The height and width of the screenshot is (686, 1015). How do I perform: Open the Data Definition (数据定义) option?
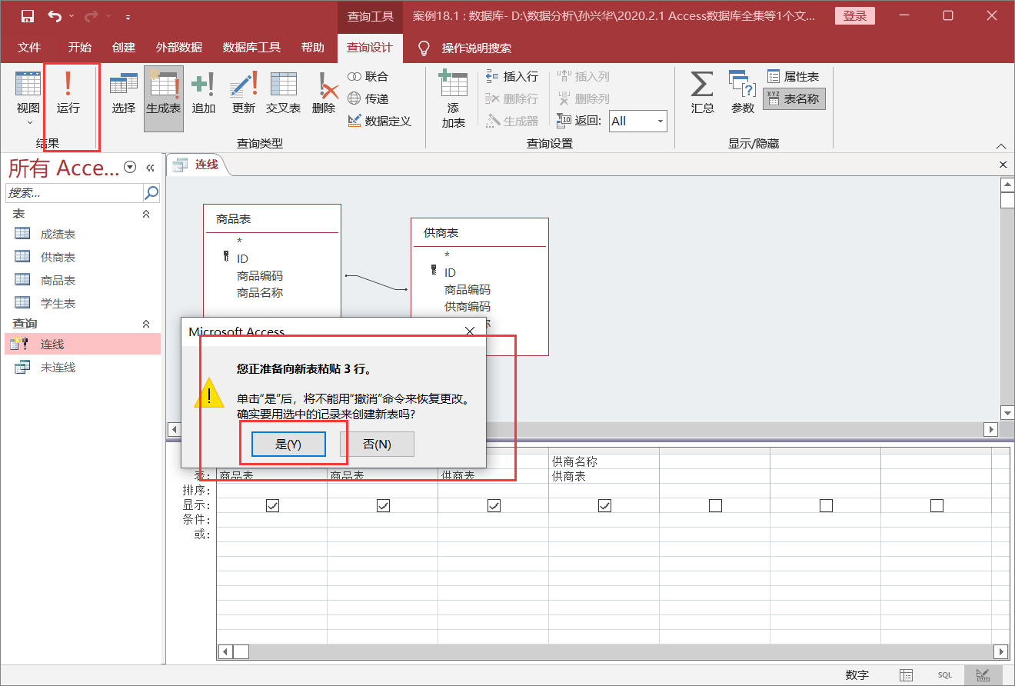point(380,121)
